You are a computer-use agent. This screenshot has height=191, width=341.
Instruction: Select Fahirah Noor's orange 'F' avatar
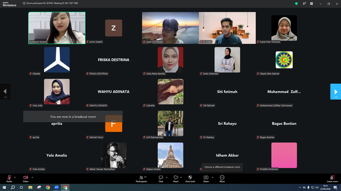point(113,124)
